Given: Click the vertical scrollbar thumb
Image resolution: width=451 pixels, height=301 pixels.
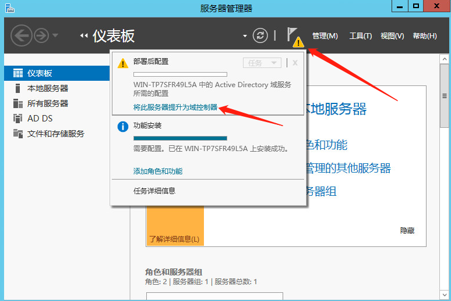Looking at the screenshot, I should click(445, 96).
